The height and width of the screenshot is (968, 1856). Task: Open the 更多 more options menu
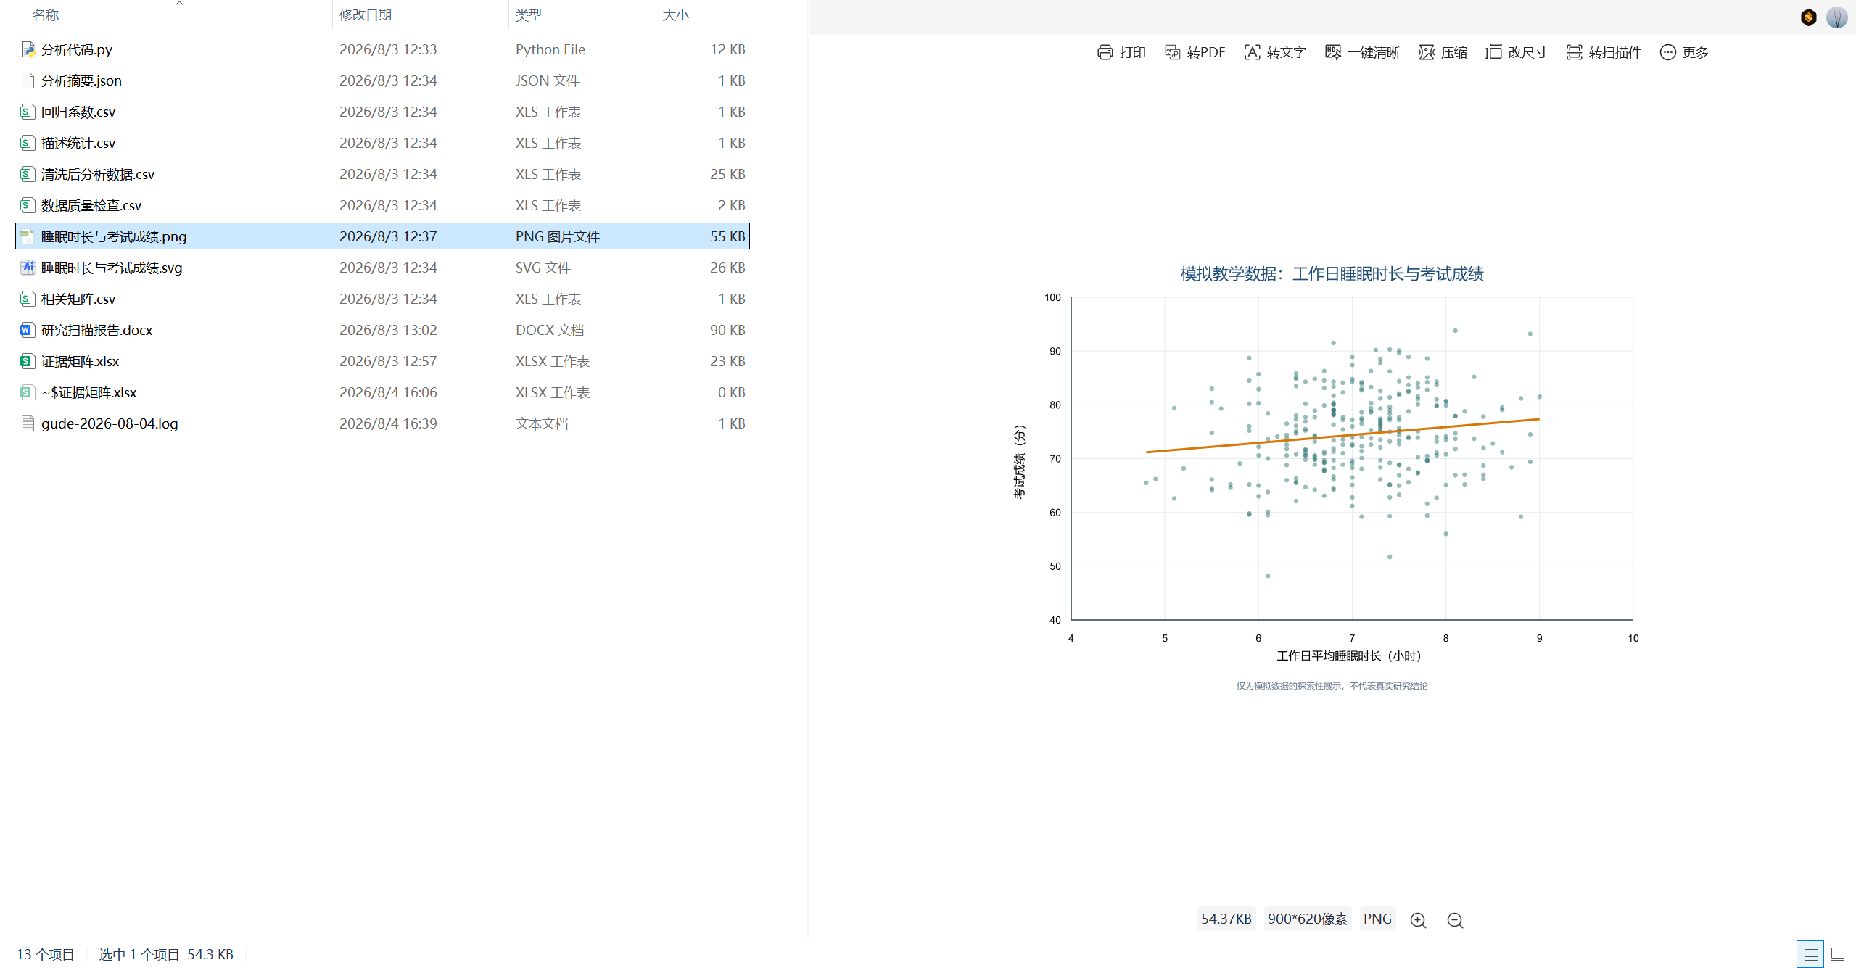[1684, 52]
